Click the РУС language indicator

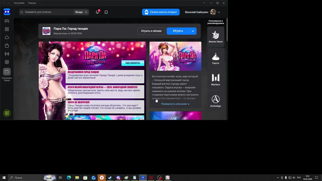coord(299,178)
